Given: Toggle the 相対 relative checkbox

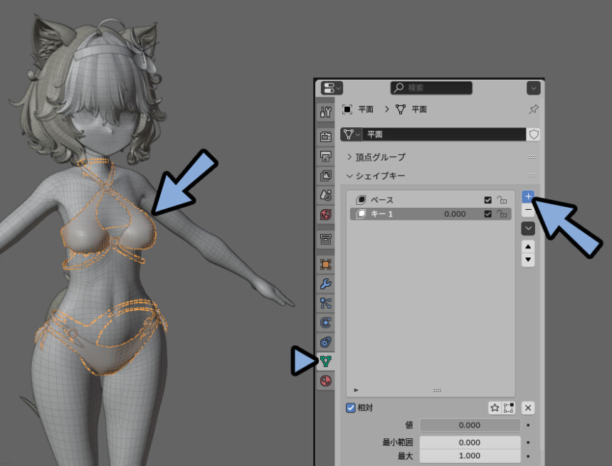Looking at the screenshot, I should [351, 408].
